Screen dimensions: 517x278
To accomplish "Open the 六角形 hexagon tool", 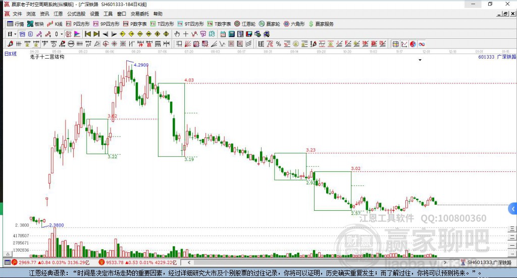I will pos(294,24).
